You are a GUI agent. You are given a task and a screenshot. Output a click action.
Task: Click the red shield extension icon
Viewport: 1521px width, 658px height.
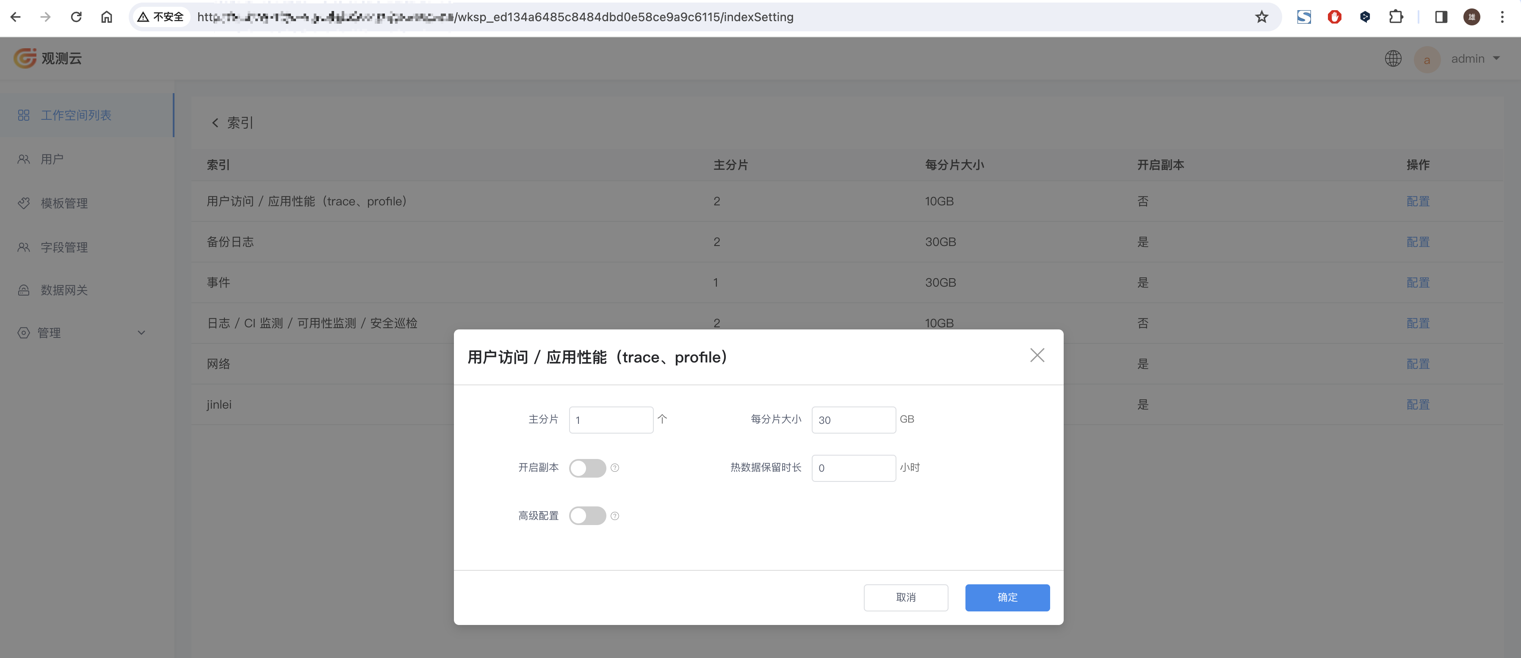(1334, 17)
